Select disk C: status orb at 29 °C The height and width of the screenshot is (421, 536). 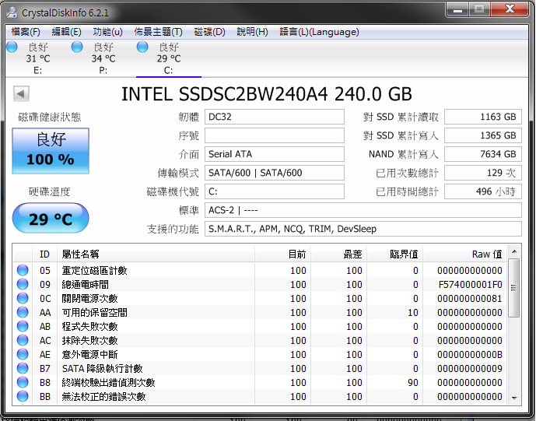click(x=142, y=47)
